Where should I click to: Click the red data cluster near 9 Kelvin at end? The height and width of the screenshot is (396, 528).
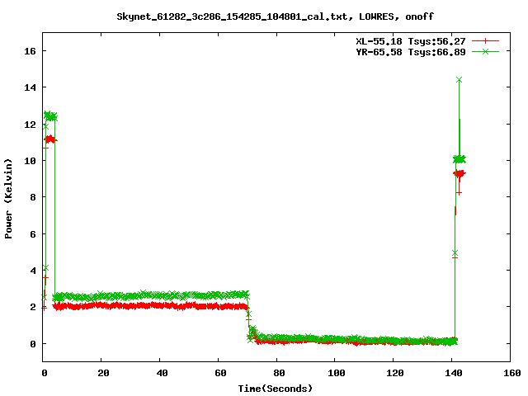point(460,173)
